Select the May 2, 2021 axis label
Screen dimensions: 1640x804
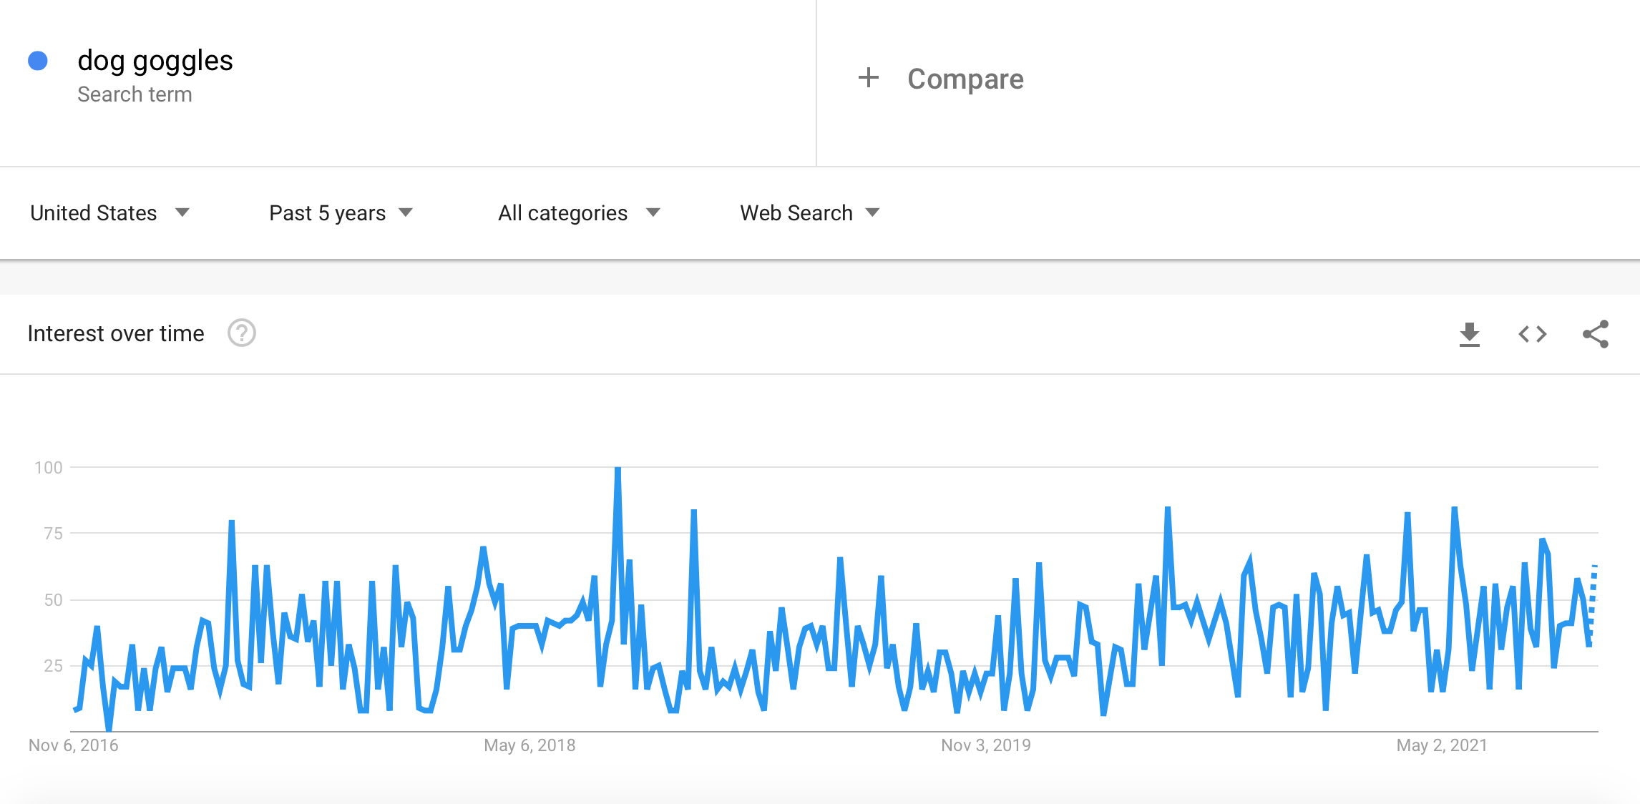point(1442,745)
